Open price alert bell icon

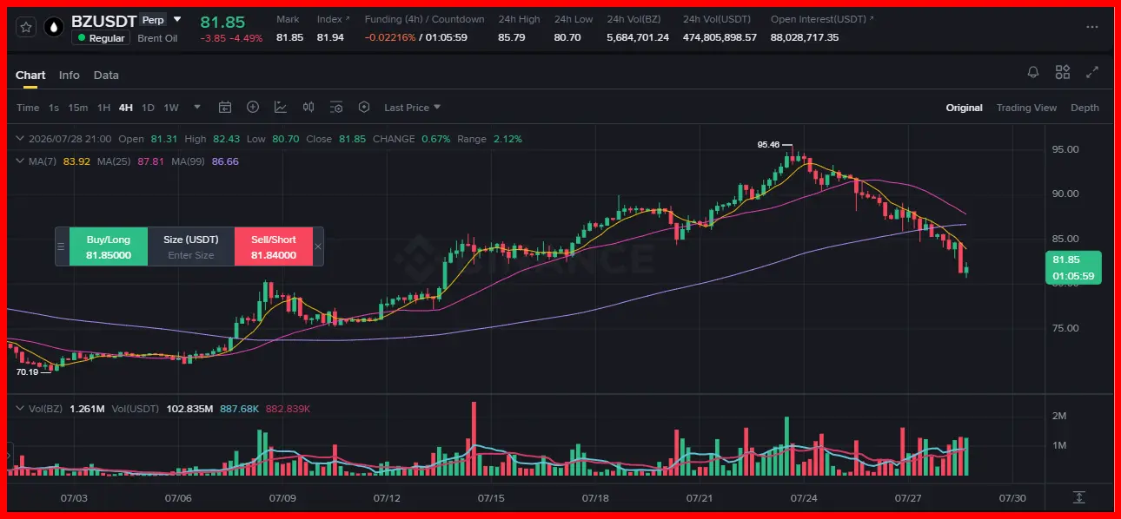pos(1033,72)
